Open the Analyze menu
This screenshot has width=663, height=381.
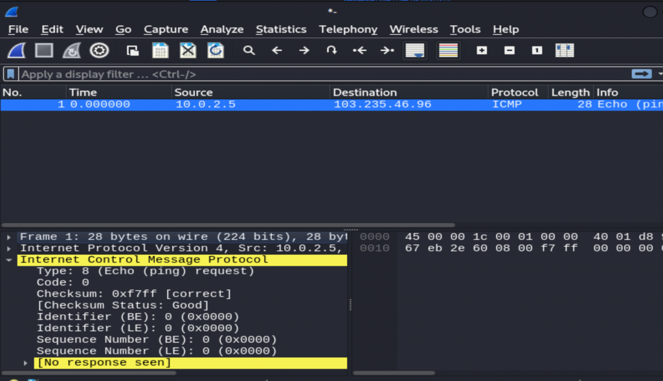click(222, 30)
